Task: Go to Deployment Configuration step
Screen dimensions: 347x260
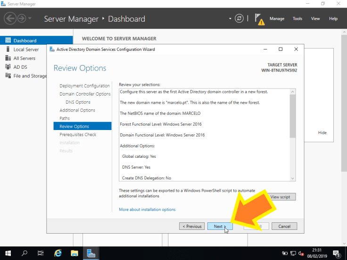Action: [84, 86]
